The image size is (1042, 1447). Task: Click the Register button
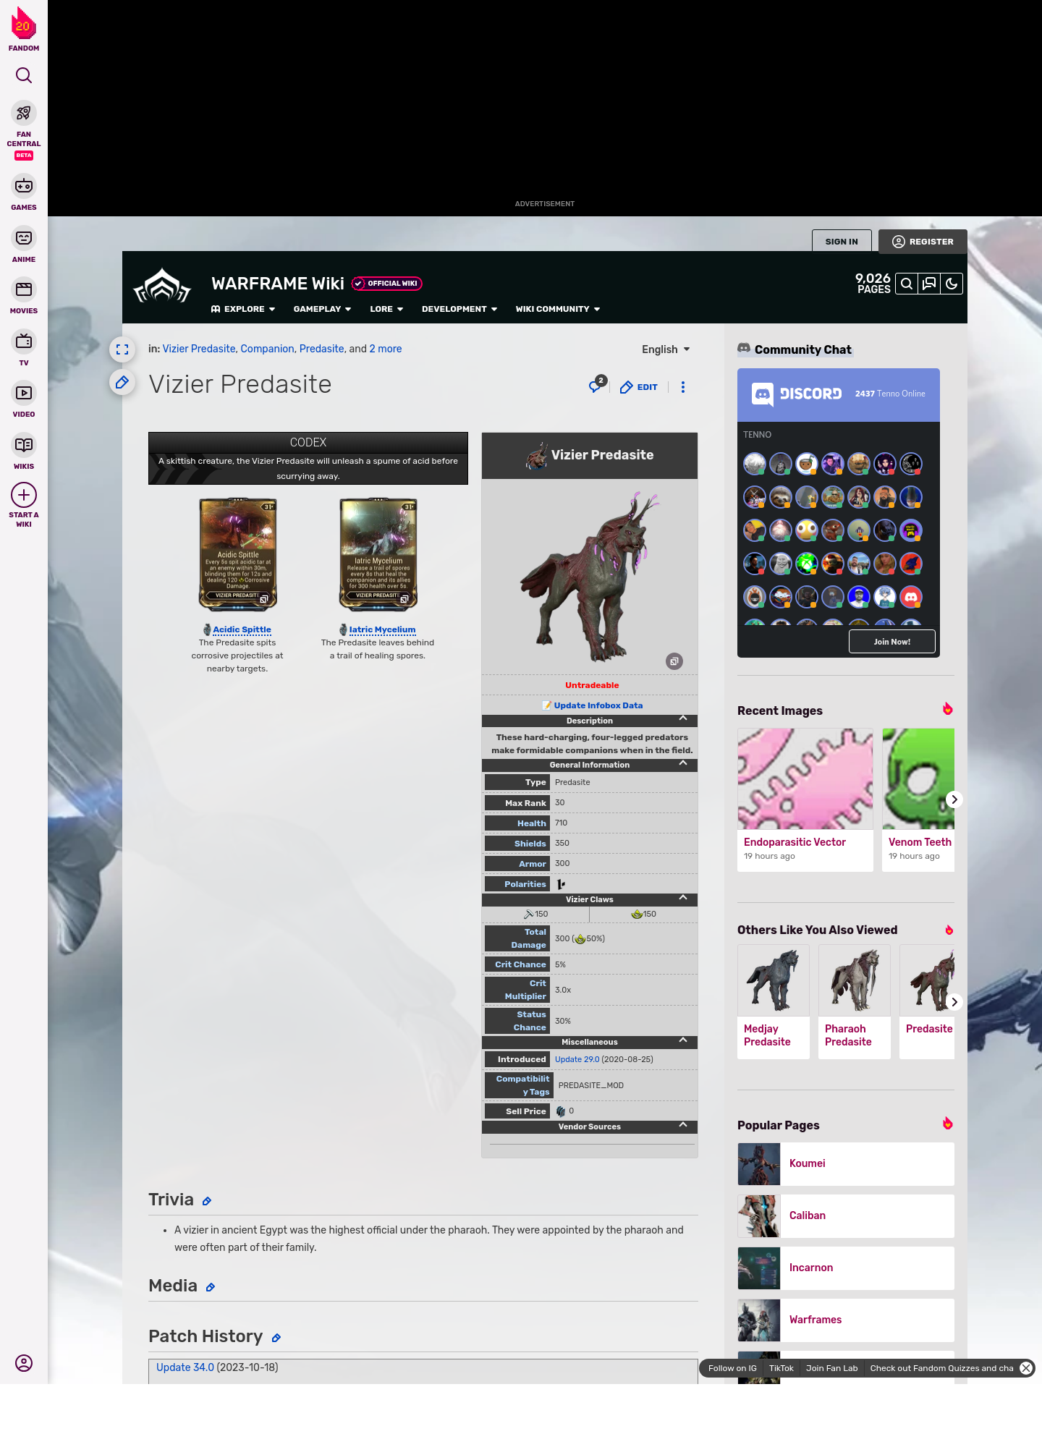pos(923,242)
